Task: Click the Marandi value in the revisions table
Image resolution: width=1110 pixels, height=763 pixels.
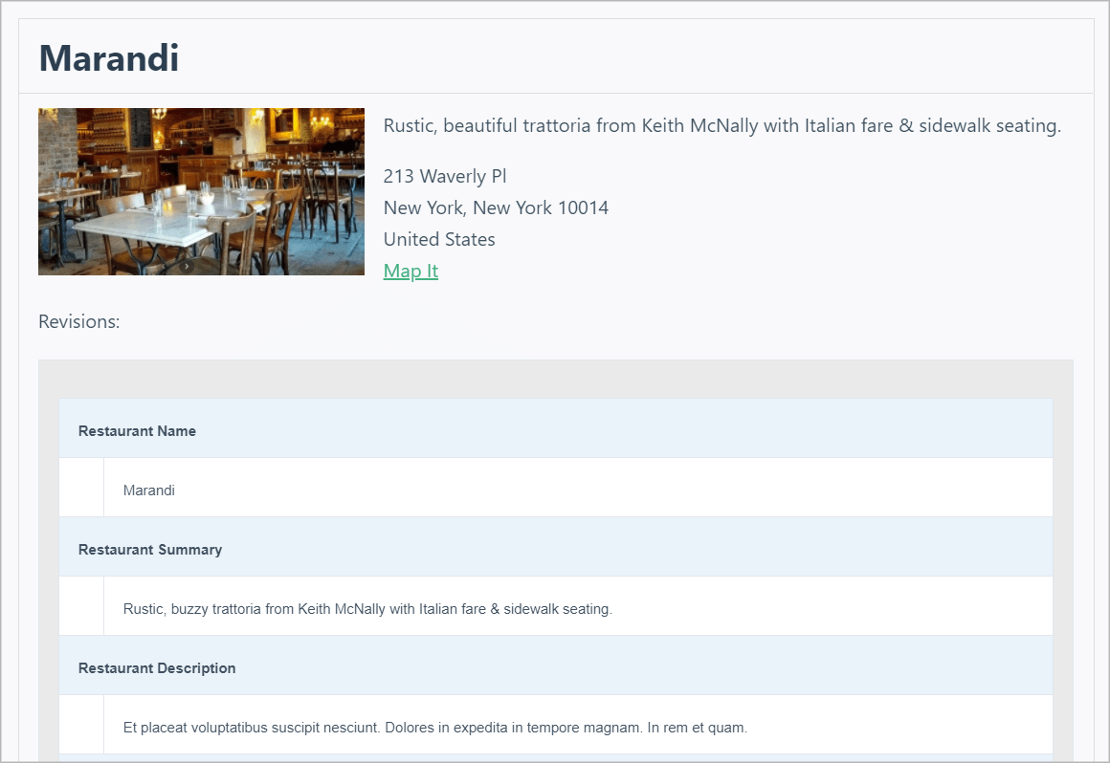Action: (x=149, y=490)
